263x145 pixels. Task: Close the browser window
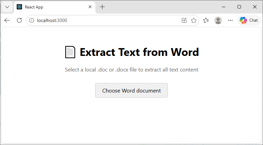[255, 7]
